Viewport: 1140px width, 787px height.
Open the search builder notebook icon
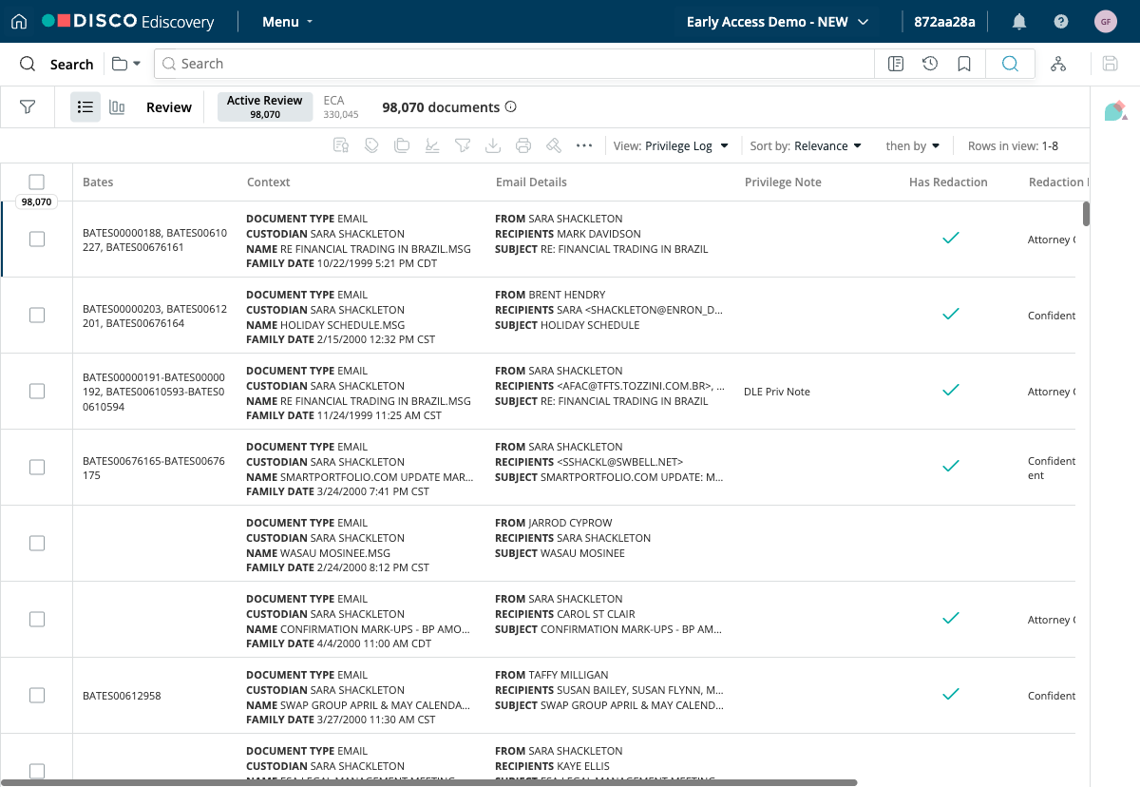click(895, 64)
